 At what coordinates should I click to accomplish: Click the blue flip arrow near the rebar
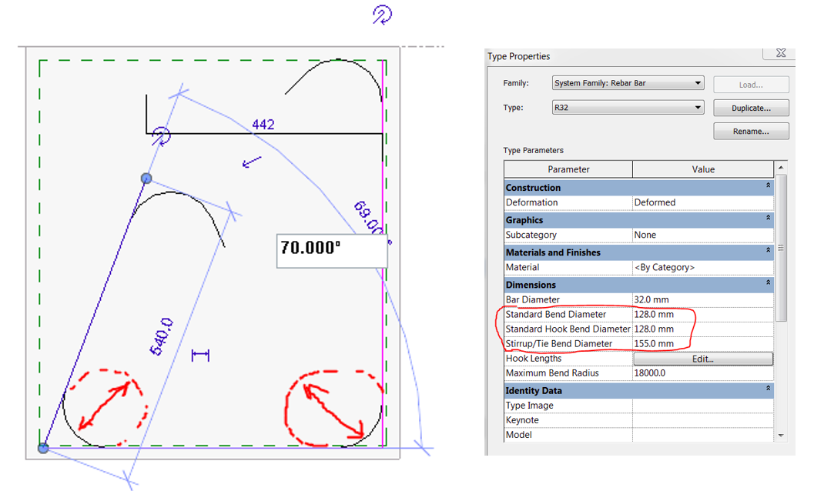[x=250, y=163]
